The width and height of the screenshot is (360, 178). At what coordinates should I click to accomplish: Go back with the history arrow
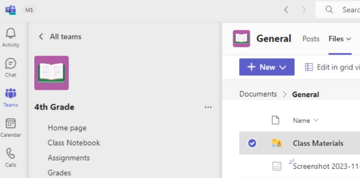(x=286, y=10)
